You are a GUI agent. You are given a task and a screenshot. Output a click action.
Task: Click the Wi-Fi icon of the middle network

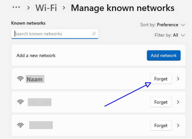(x=20, y=102)
